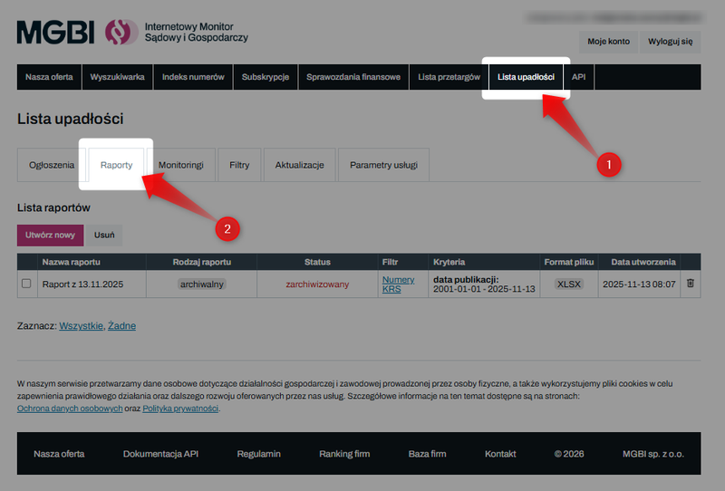Image resolution: width=725 pixels, height=491 pixels.
Task: Open Wyszukiwarka in the navigation bar
Action: 117,77
